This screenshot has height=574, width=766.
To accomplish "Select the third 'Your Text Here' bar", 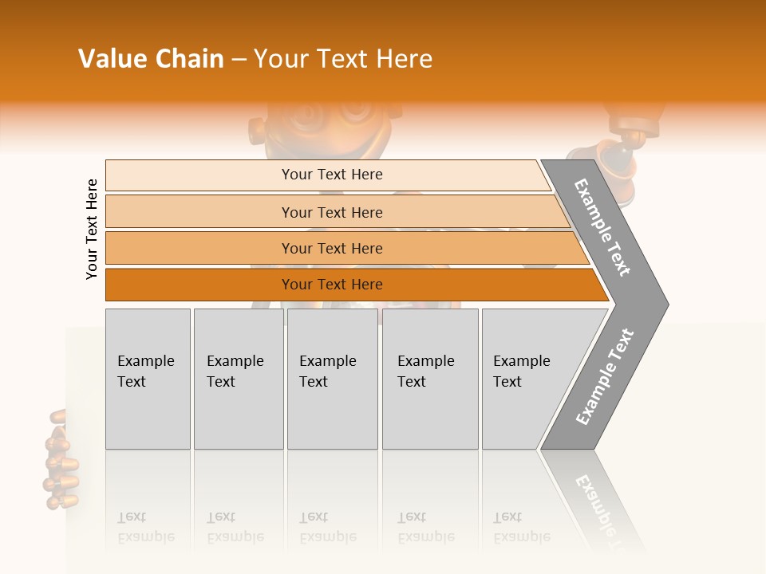I will [347, 248].
